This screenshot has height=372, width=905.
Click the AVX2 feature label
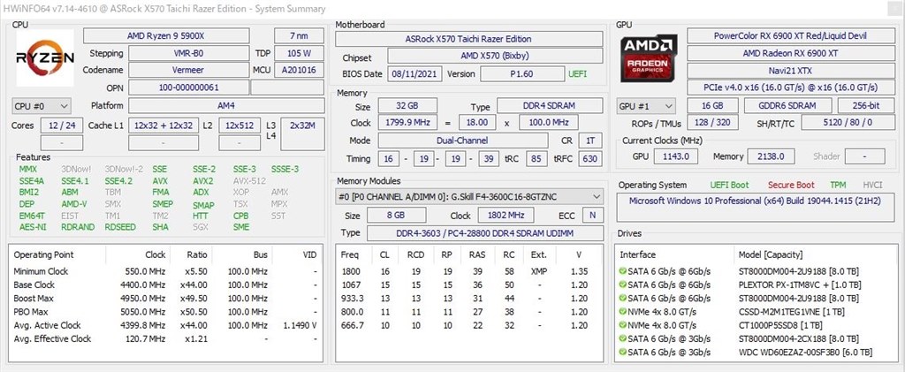[x=202, y=180]
